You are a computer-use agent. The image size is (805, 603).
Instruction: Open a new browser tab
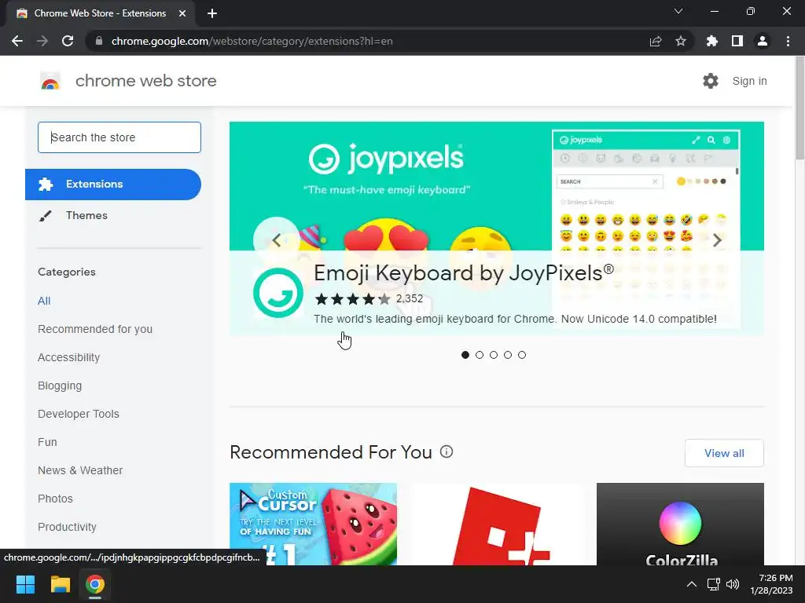[212, 13]
